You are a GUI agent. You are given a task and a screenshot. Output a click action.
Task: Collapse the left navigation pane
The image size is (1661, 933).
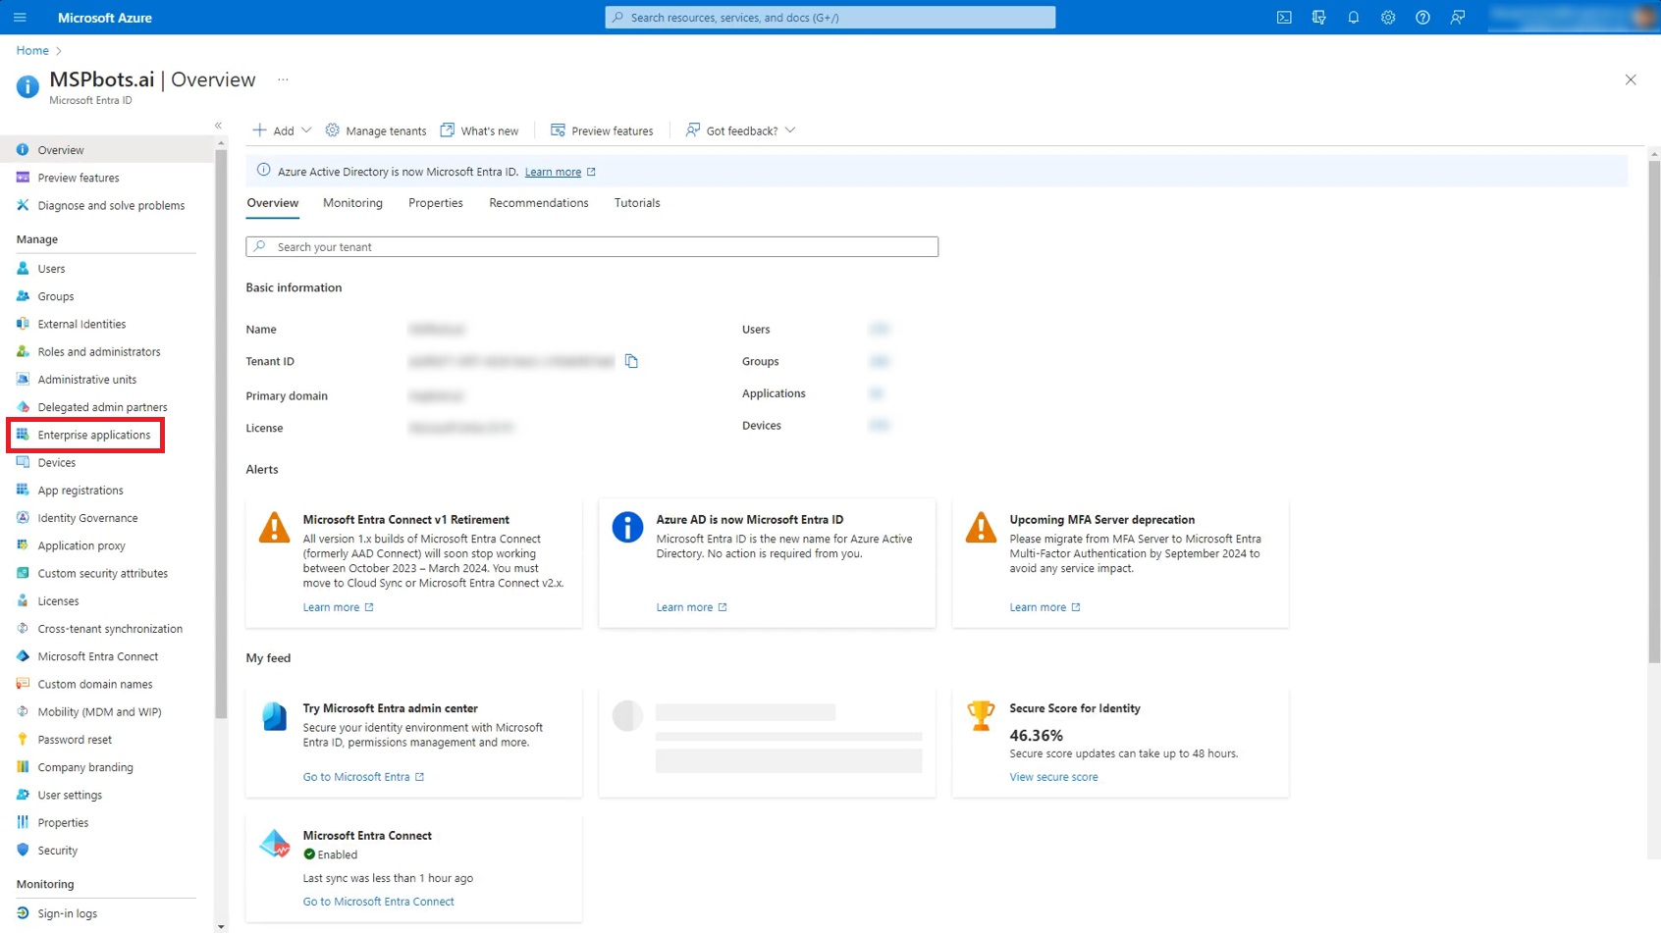218,126
